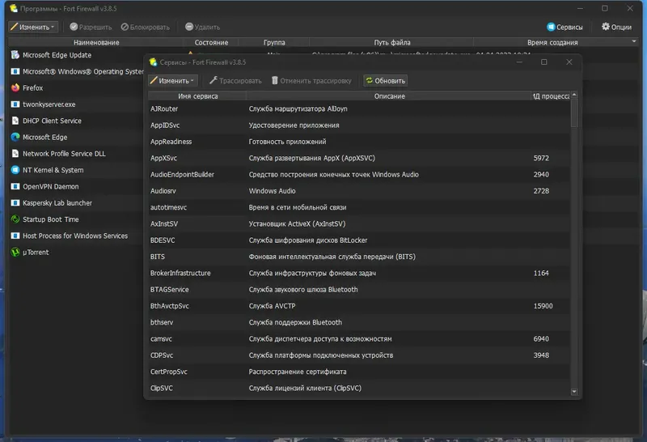Select BthAvctpSvc service row
This screenshot has height=442, width=647.
pos(359,306)
